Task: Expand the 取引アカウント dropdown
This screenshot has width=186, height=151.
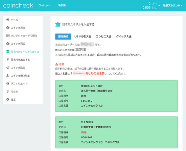Action: [173, 5]
